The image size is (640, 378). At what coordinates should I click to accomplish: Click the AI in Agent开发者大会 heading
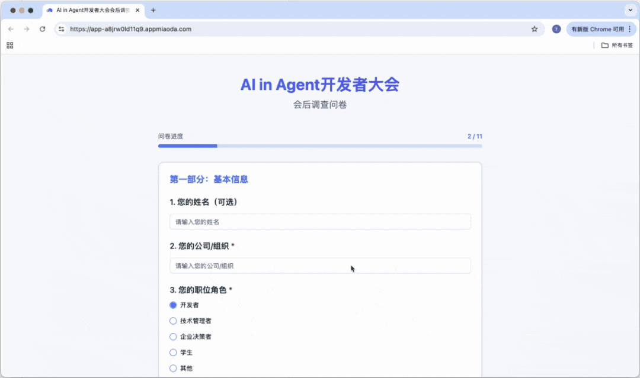[319, 85]
